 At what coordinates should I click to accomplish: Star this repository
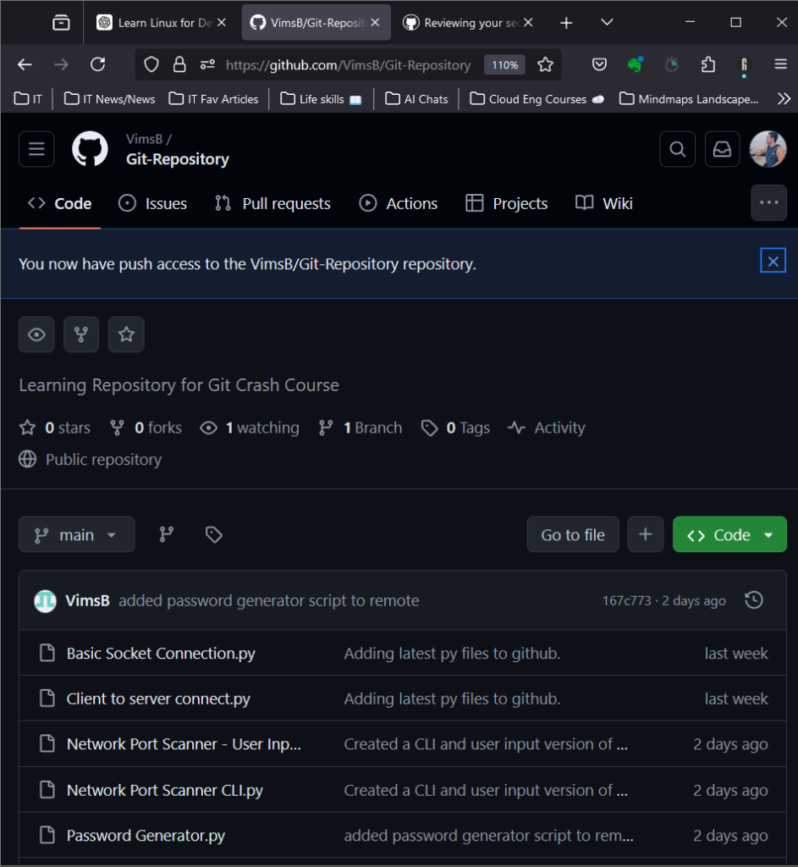126,334
